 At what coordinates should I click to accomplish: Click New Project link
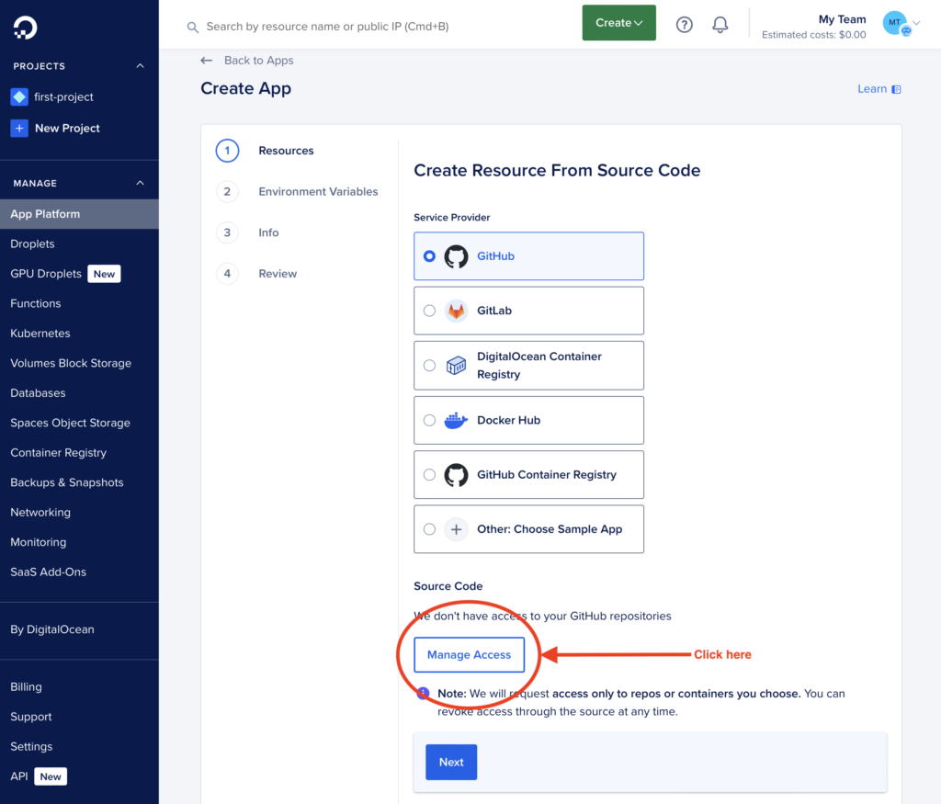[x=67, y=128]
